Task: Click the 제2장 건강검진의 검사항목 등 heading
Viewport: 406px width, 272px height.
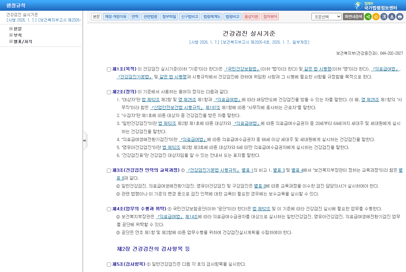Action: click(154, 249)
